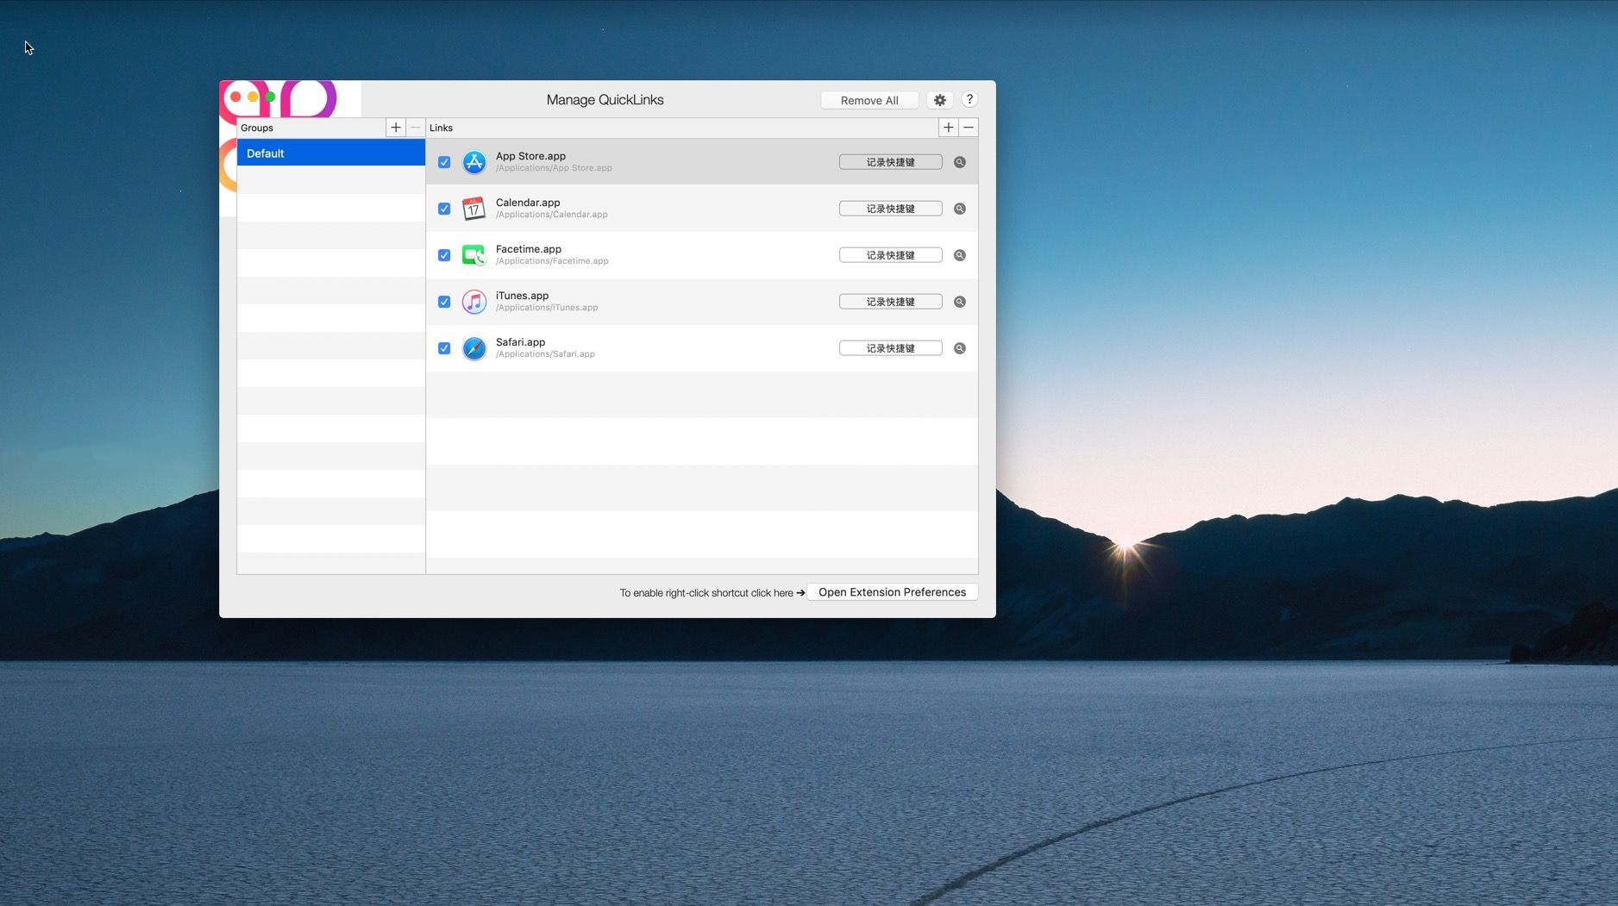Click the App Store app icon
This screenshot has width=1618, height=906.
point(473,162)
